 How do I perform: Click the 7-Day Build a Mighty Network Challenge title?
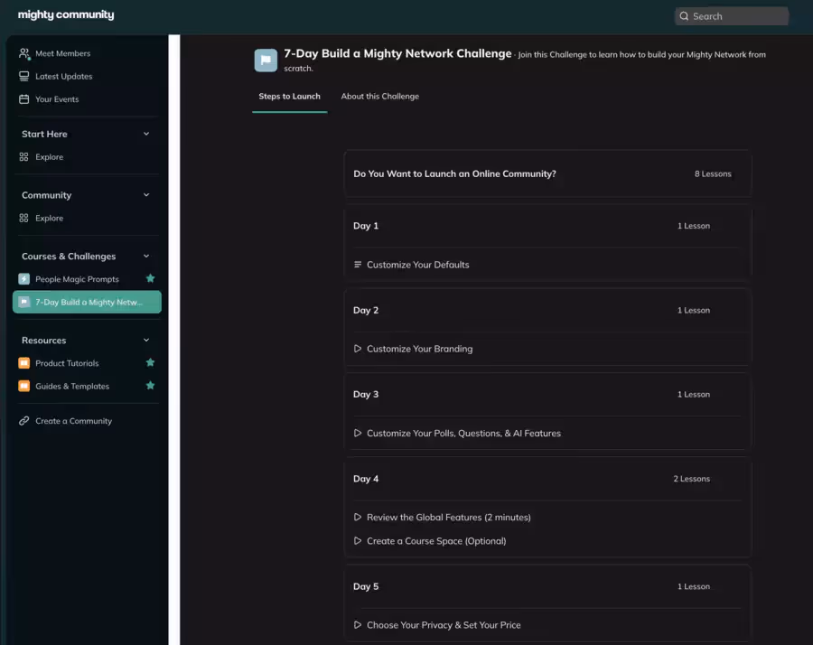[397, 53]
